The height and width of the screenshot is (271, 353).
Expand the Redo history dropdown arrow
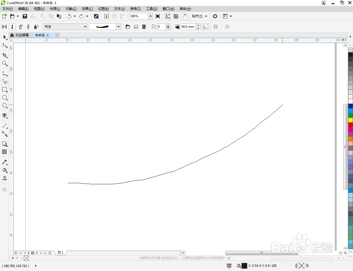(x=87, y=16)
